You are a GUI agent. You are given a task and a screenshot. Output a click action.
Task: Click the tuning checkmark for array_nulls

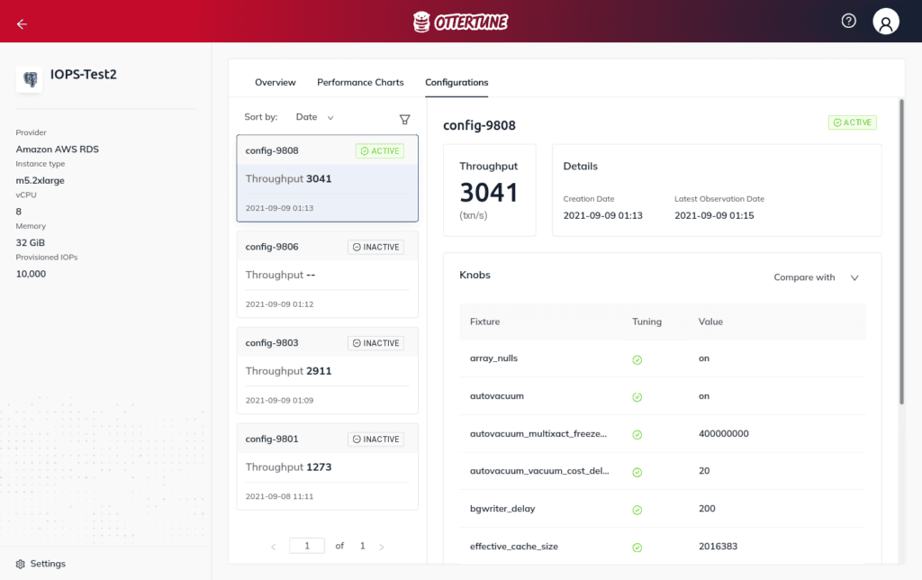[637, 360]
